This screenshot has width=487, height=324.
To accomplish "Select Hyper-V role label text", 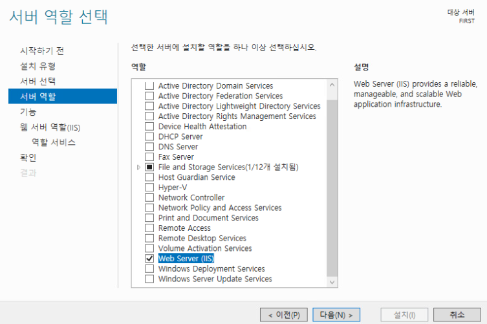I will [173, 188].
